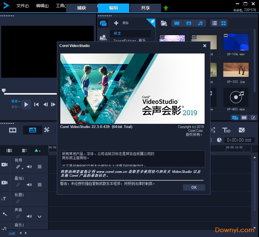Image resolution: width=259 pixels, height=237 pixels.
Task: Open the timeline tools wrench icon
Action: point(47,130)
